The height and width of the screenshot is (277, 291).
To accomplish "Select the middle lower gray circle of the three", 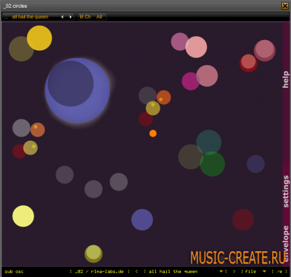I will [x=93, y=189].
